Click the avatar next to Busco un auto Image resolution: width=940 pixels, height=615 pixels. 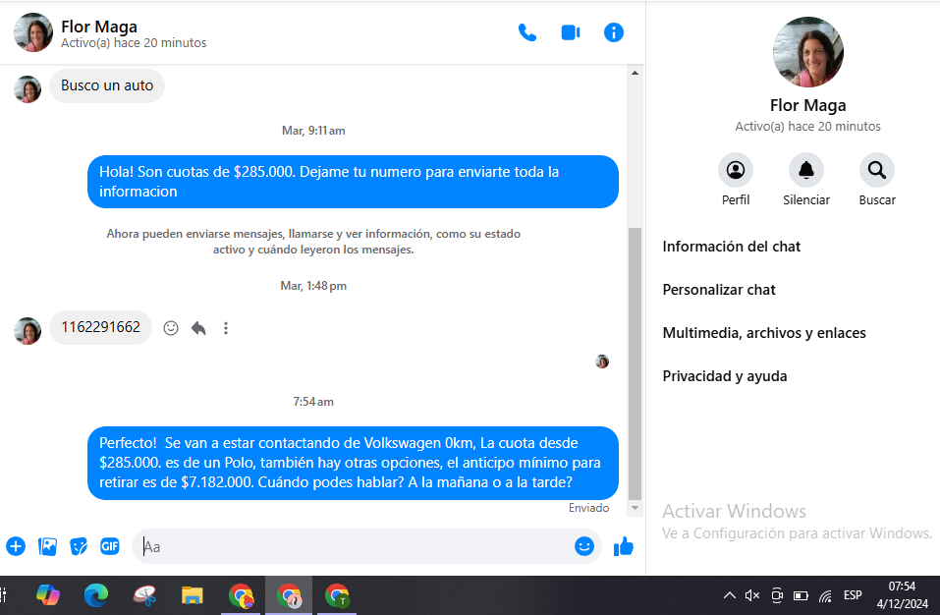coord(28,89)
